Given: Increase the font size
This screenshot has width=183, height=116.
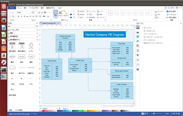Looking at the screenshot, I should (x=39, y=12).
